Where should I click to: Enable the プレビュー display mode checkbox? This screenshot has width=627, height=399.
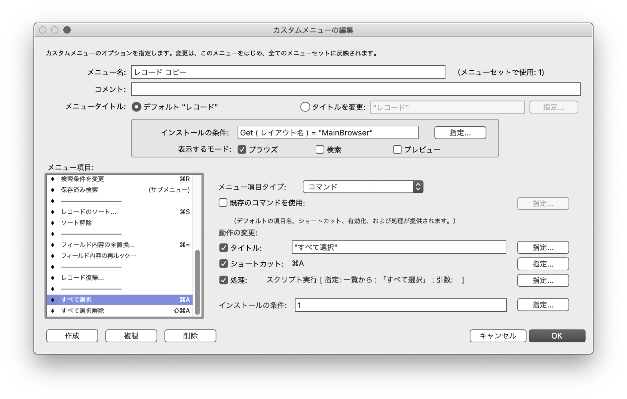397,150
